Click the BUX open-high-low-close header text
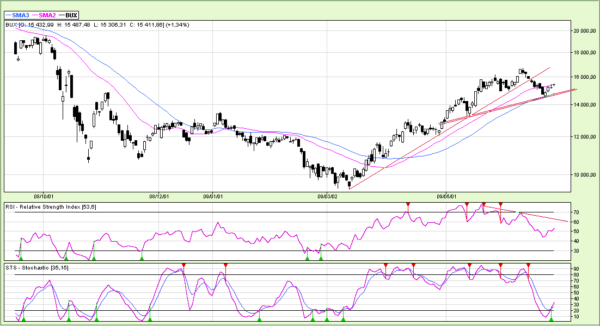The height and width of the screenshot is (326, 600). [x=97, y=24]
